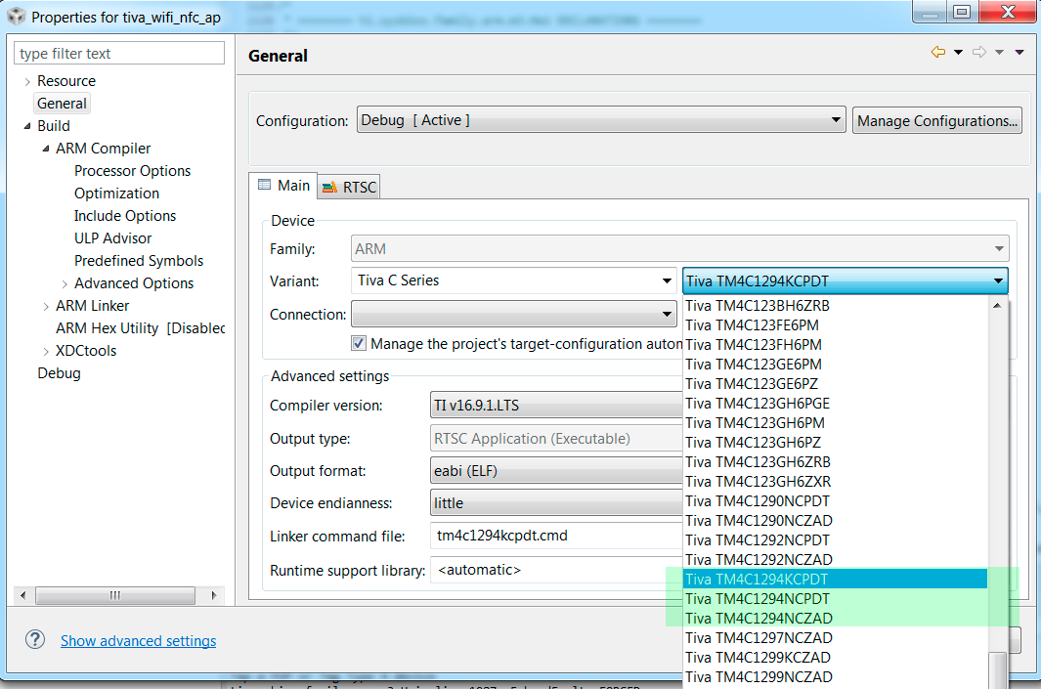Click Manage Configurations button
The width and height of the screenshot is (1041, 689).
click(936, 121)
